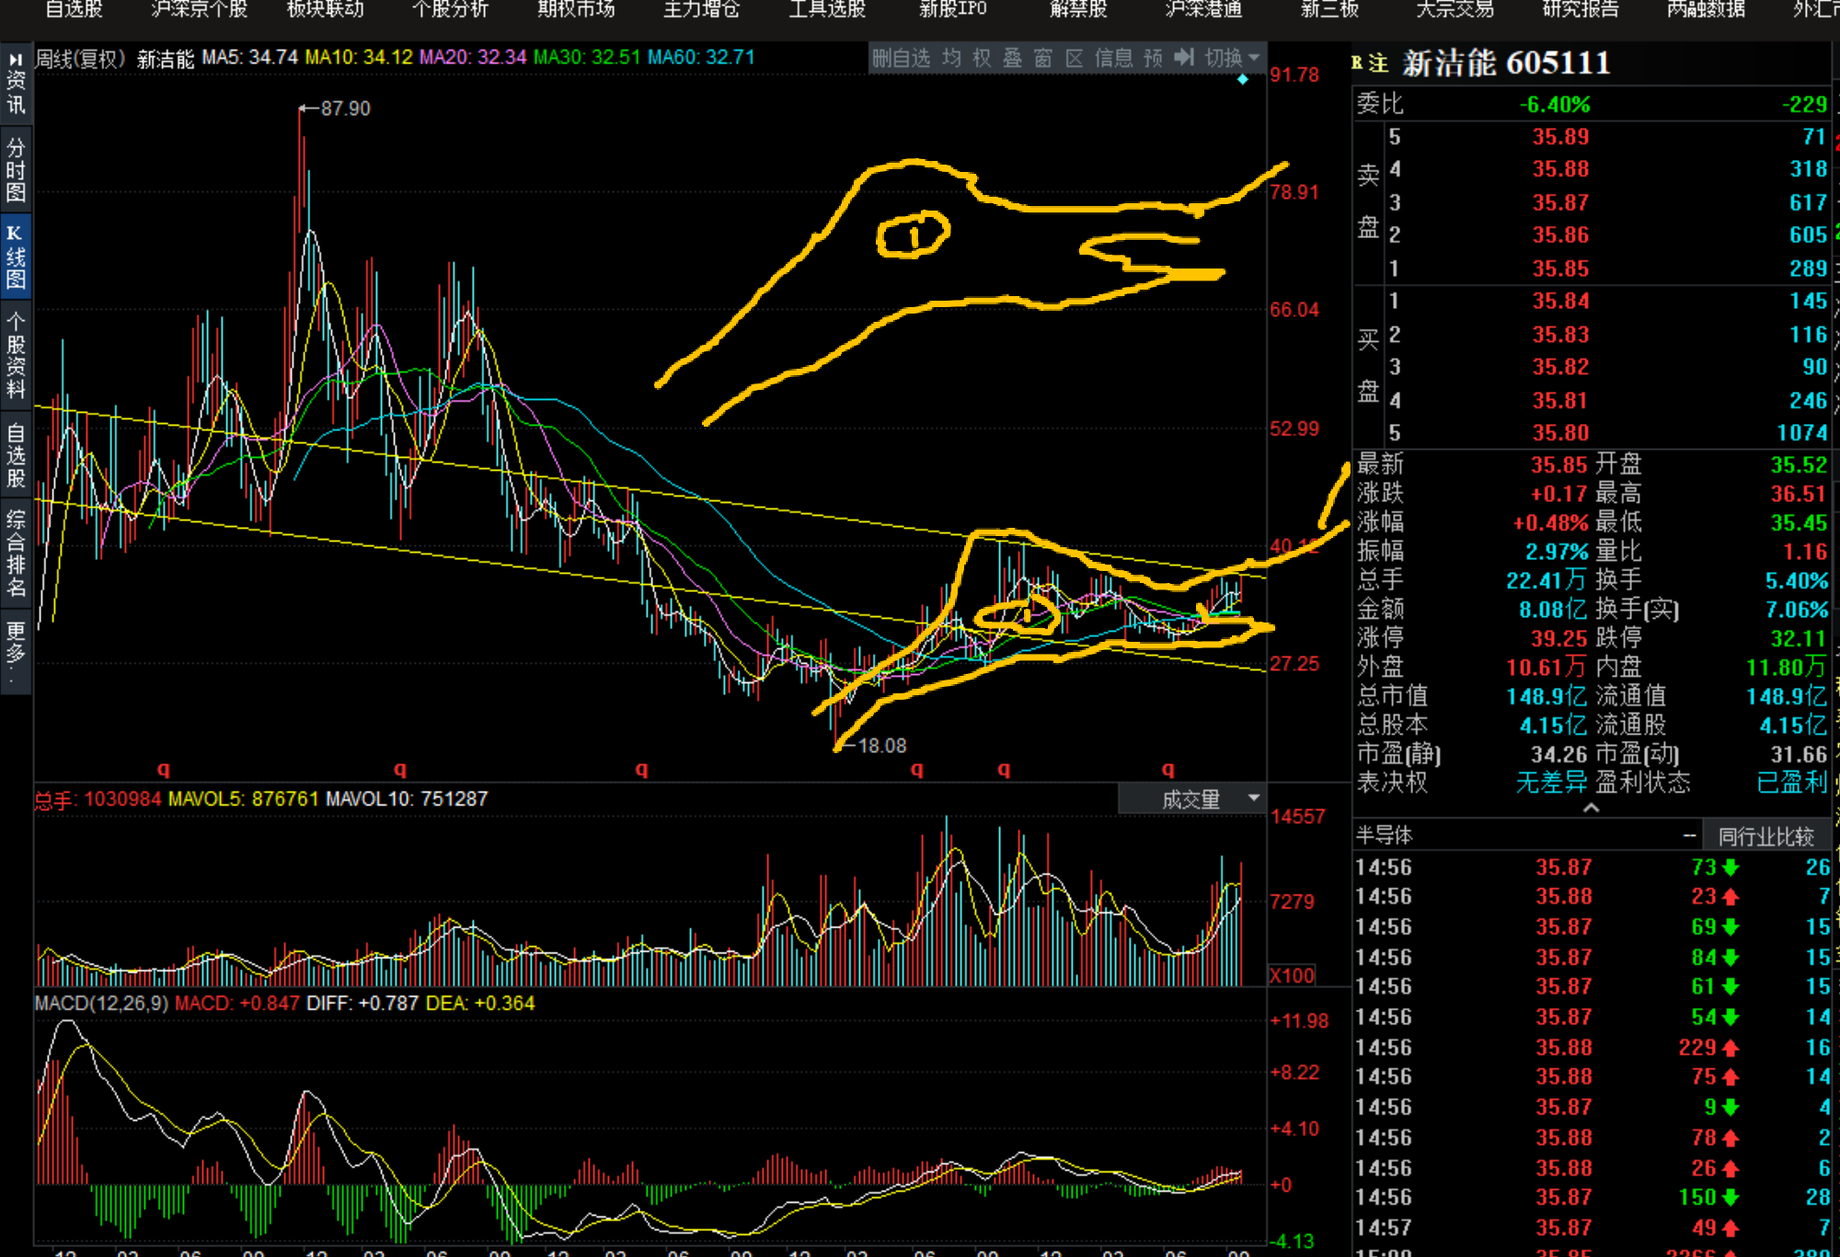Toggle the 权 ex-rights adjustment

click(982, 58)
